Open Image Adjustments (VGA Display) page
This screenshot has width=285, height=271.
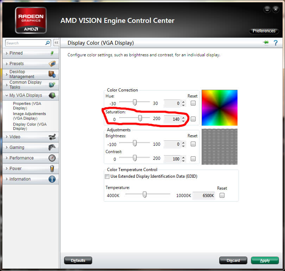[x=30, y=116]
